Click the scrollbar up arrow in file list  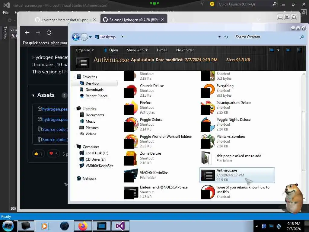304,74
